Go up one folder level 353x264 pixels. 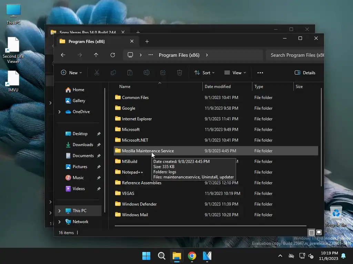tap(96, 55)
